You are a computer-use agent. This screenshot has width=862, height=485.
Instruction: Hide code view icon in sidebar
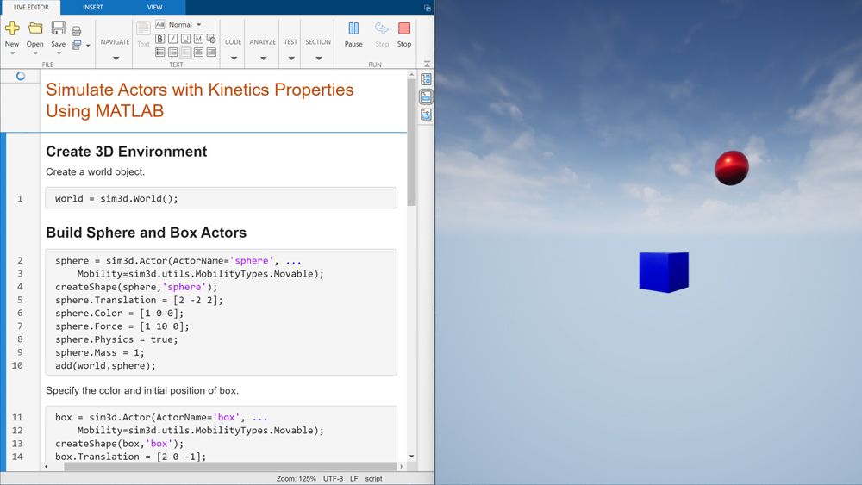coord(426,114)
